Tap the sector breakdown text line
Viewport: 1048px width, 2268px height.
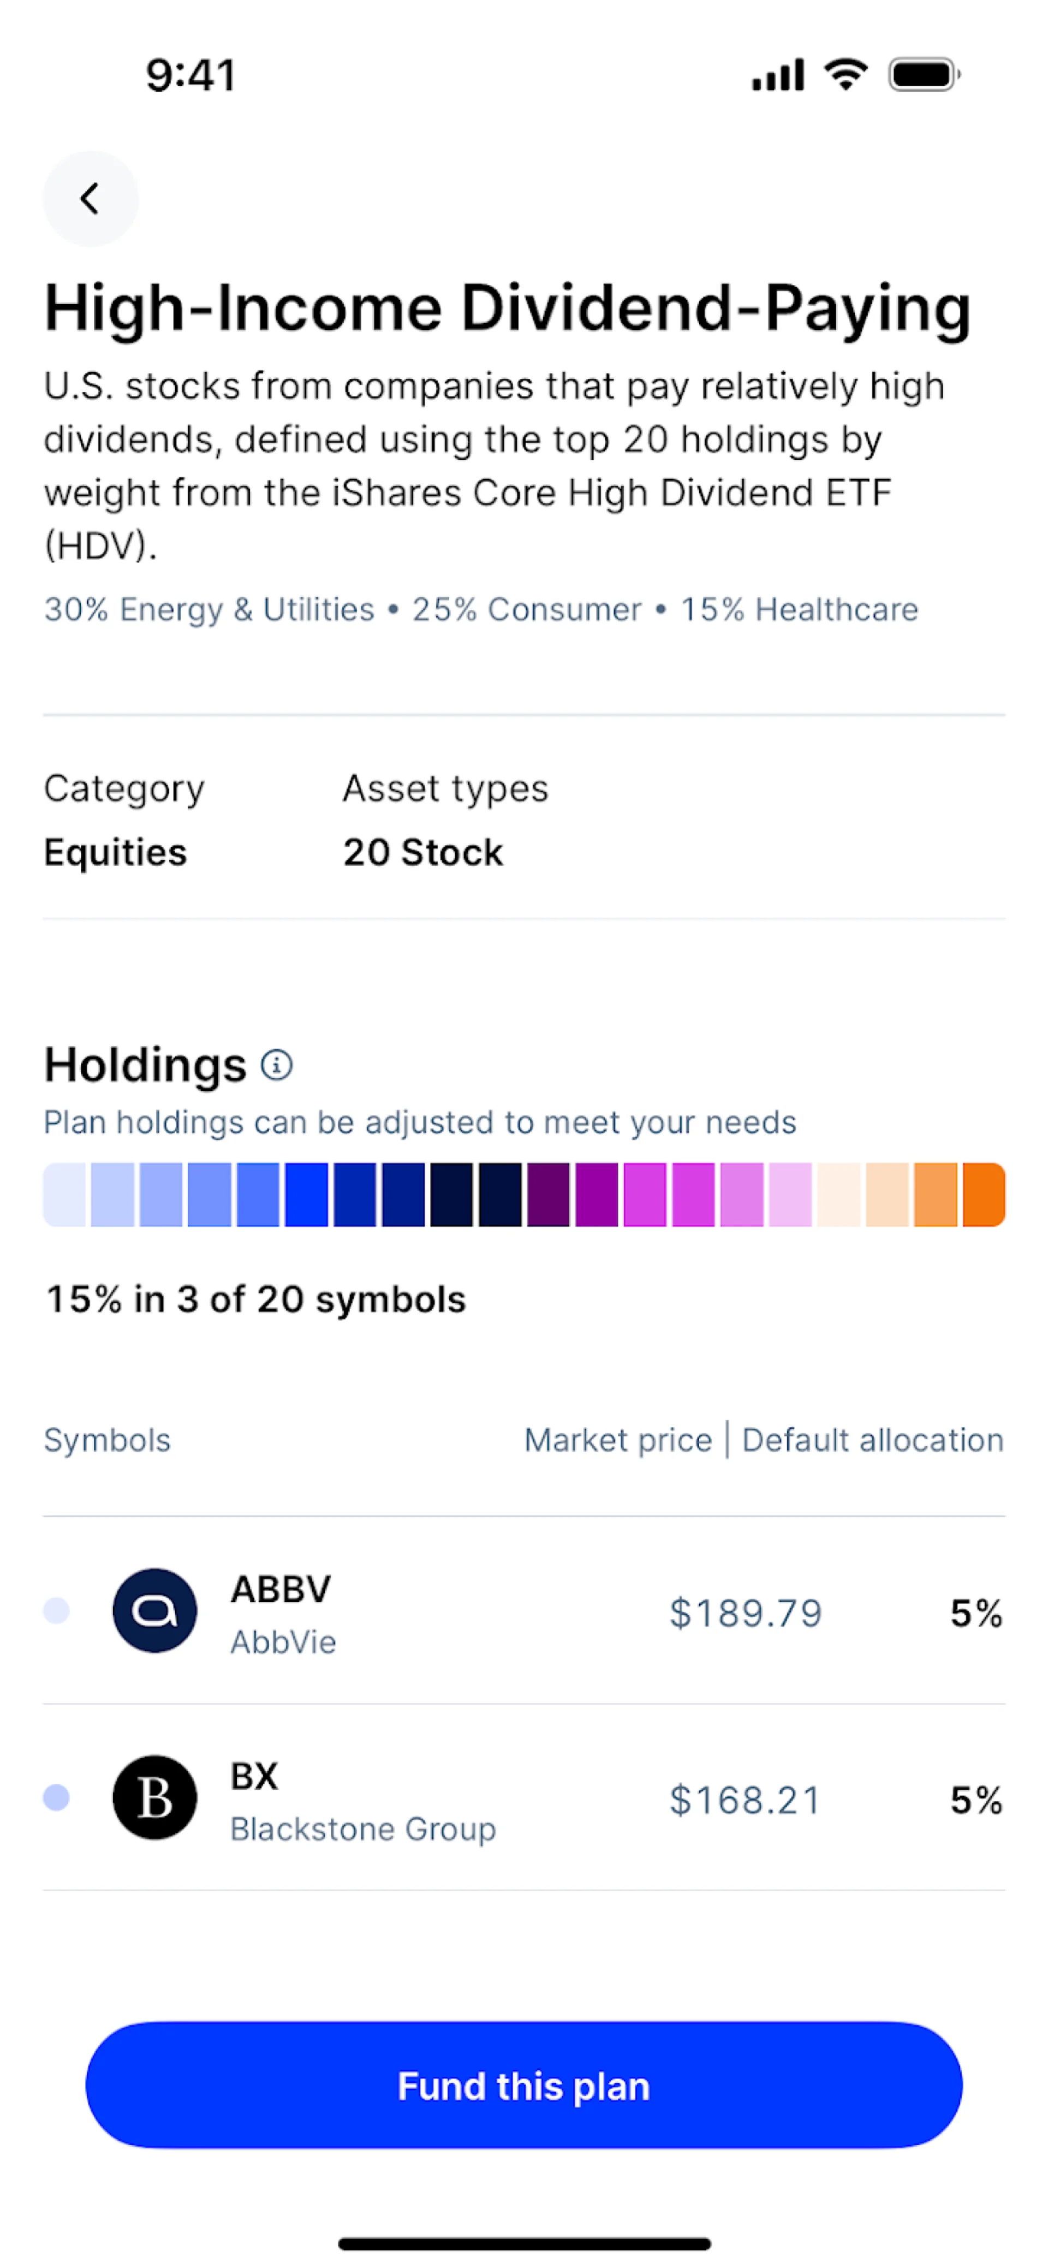(x=480, y=609)
